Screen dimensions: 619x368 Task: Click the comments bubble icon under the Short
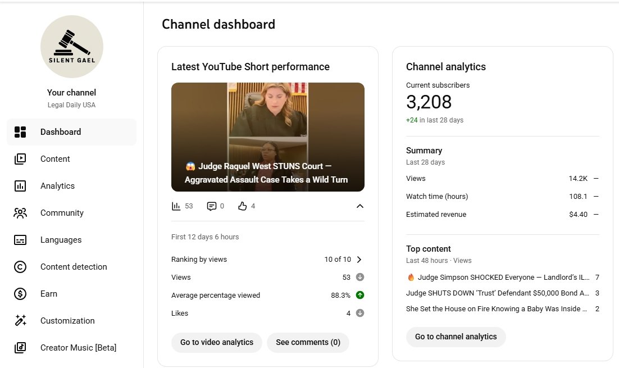tap(212, 206)
